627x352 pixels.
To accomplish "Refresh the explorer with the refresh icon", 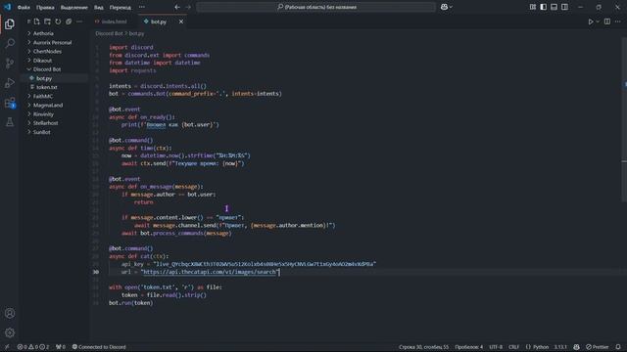I will (x=58, y=22).
